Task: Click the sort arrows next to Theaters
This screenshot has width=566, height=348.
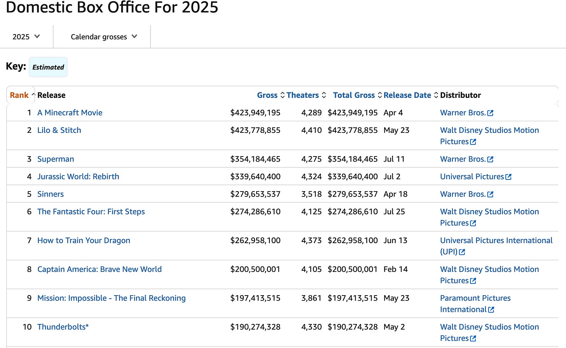Action: click(324, 95)
